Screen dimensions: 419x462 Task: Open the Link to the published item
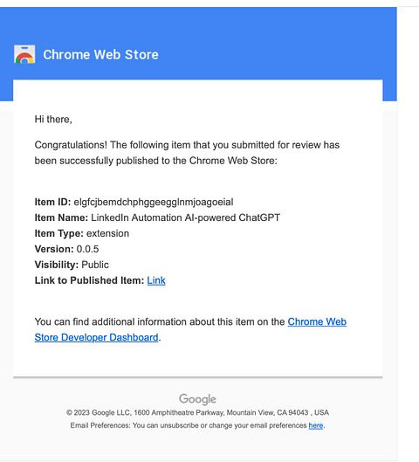click(x=156, y=280)
